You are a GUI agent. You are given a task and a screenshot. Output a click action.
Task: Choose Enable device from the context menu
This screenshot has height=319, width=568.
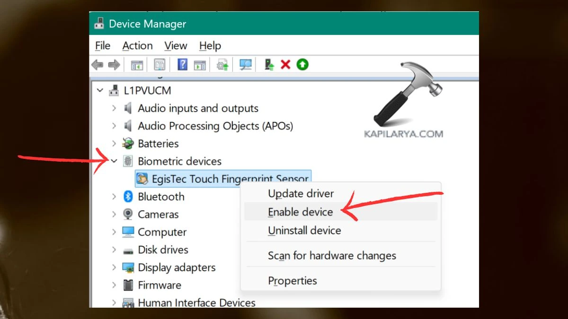(300, 212)
